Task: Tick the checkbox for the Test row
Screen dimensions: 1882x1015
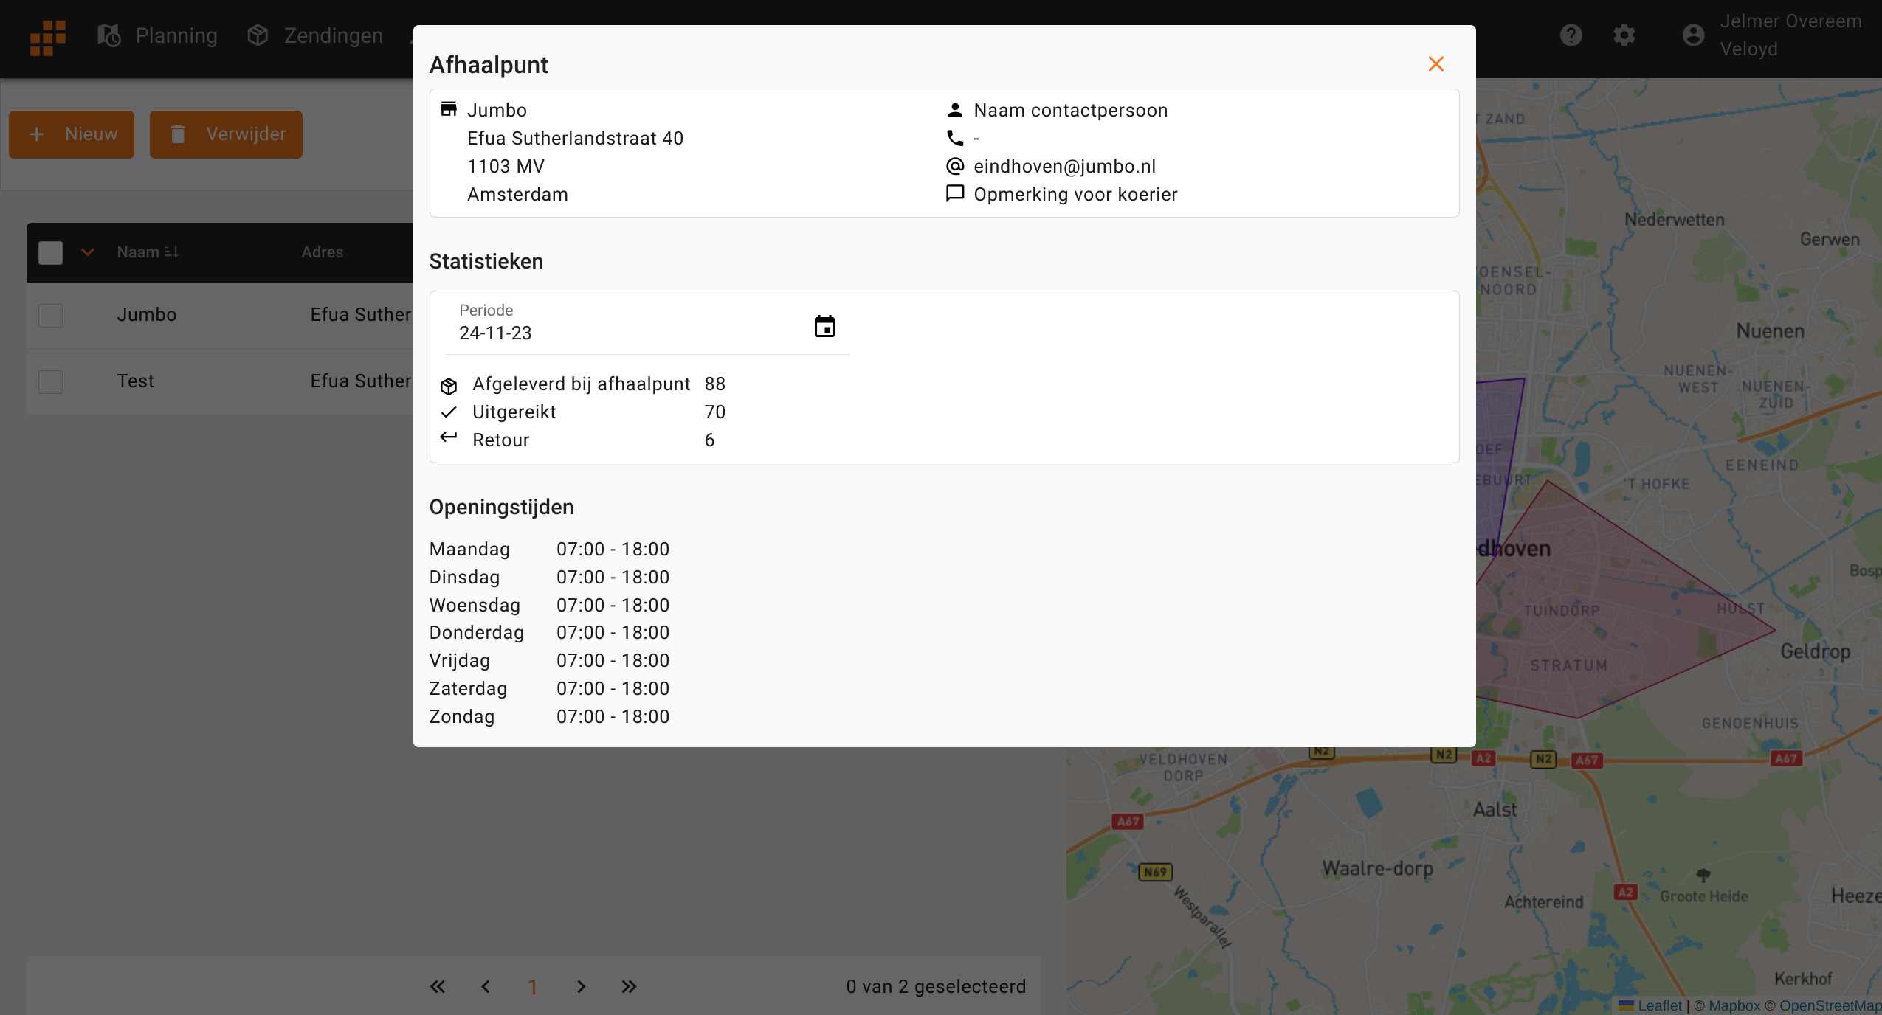Action: coord(50,381)
